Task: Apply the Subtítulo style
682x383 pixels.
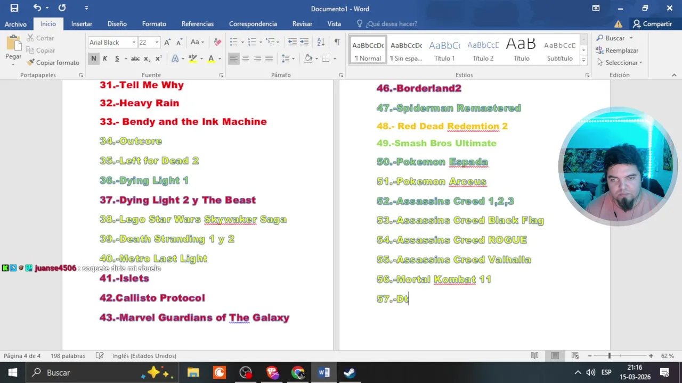Action: (x=559, y=50)
